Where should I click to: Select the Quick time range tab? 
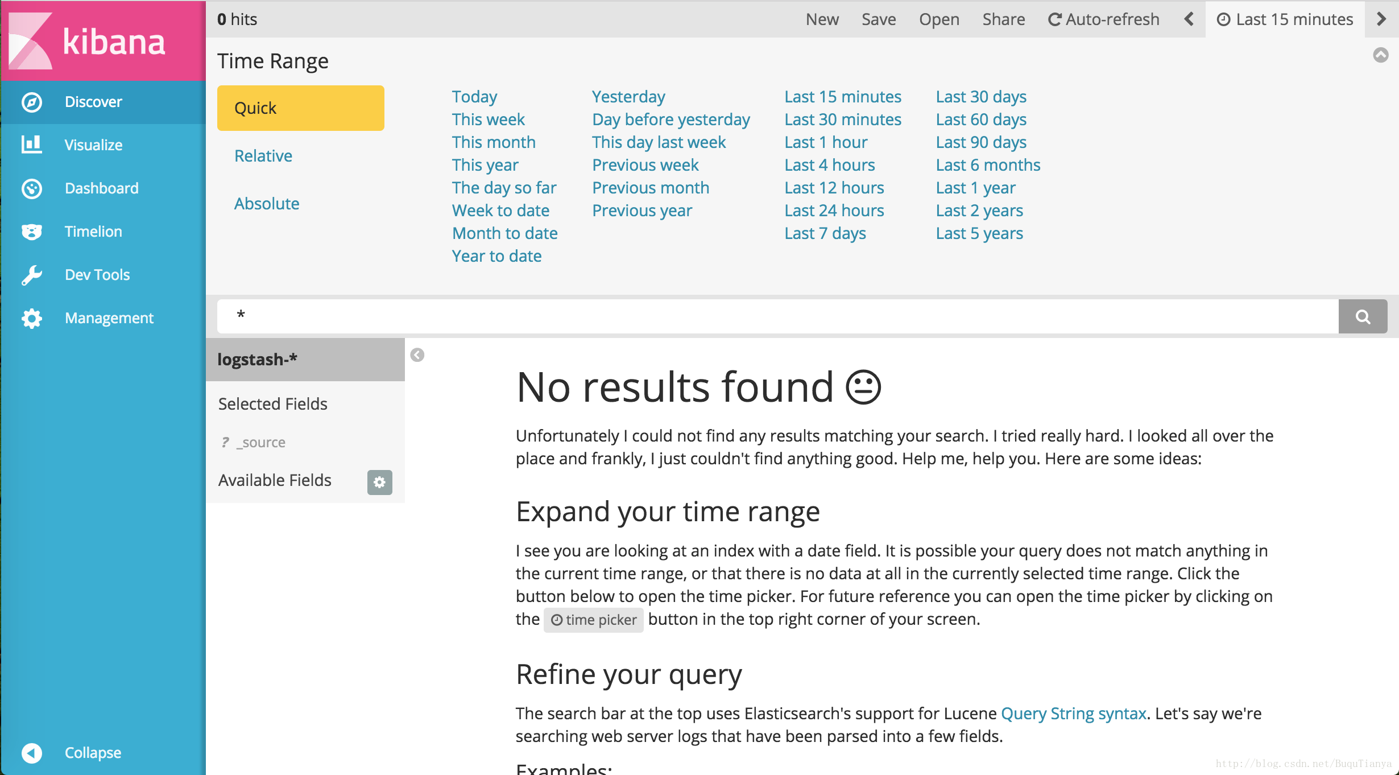300,108
